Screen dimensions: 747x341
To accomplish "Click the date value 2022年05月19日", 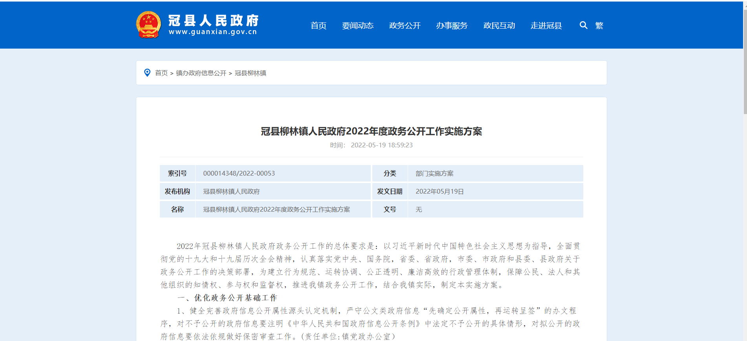I will point(439,191).
